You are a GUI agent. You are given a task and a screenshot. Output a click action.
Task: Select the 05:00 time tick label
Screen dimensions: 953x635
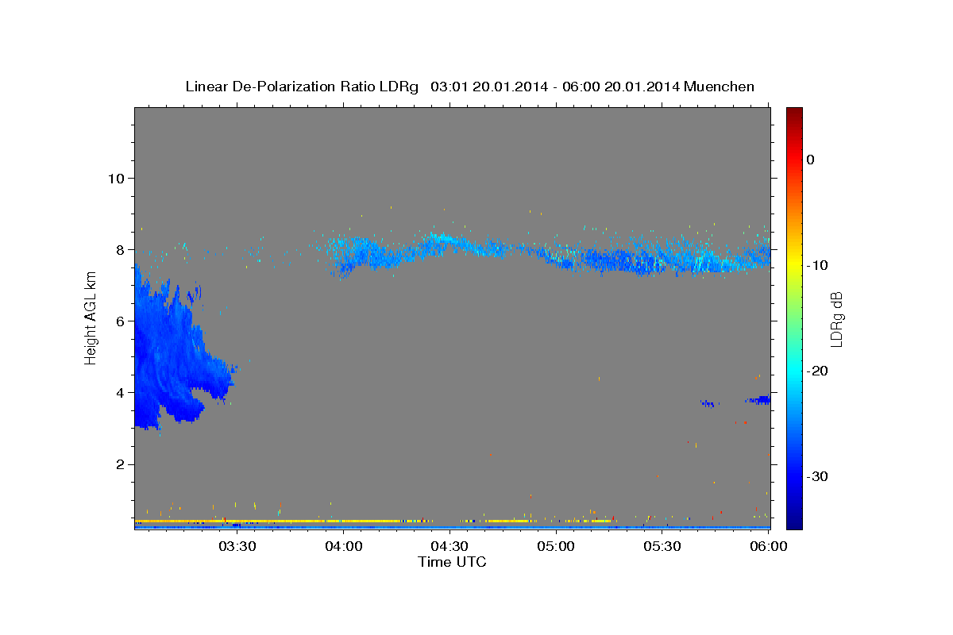pyautogui.click(x=555, y=547)
